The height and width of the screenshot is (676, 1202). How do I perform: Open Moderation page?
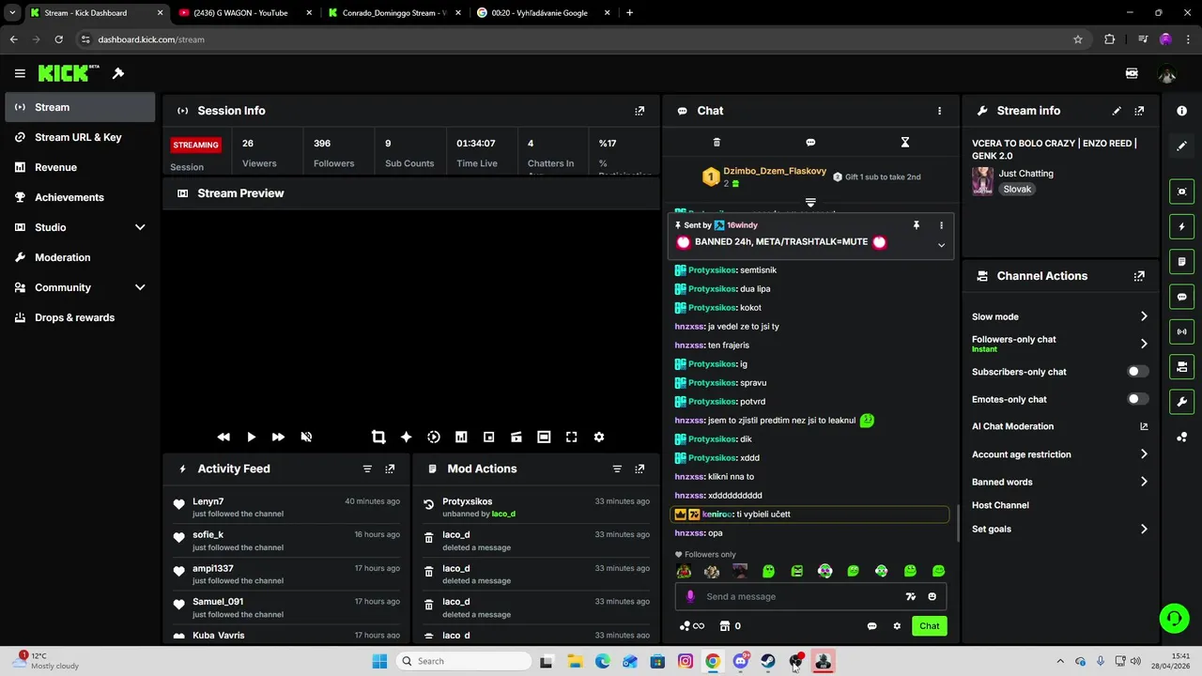(x=80, y=257)
